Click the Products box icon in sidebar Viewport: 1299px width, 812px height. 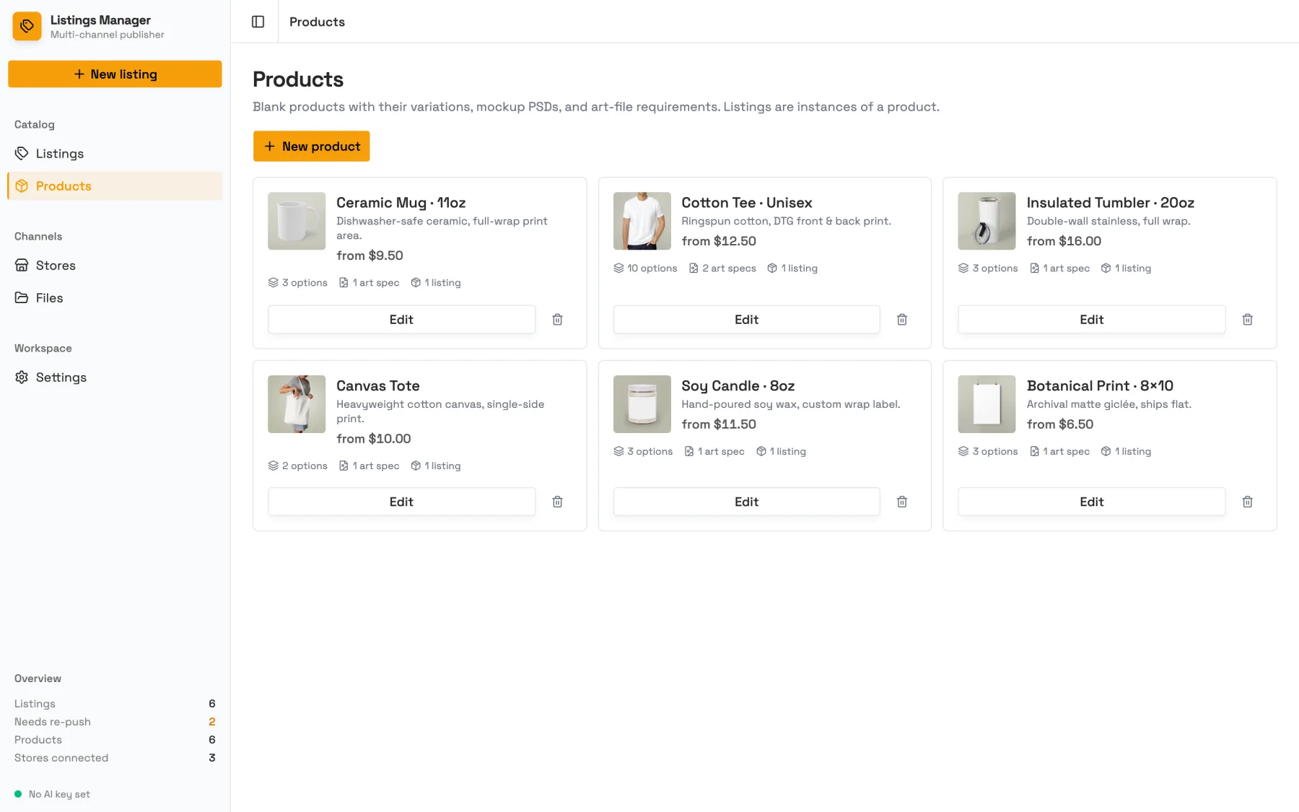click(x=22, y=185)
